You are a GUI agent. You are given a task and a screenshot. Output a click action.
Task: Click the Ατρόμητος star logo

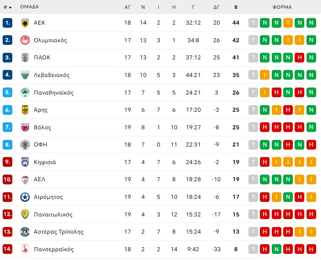25,197
